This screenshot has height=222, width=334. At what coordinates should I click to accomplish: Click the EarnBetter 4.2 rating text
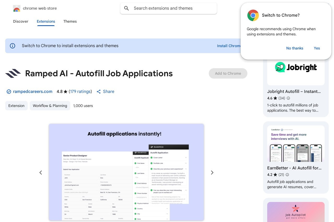point(270,175)
